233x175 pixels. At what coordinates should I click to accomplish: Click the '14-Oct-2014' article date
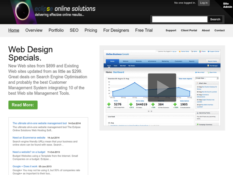[x=74, y=123]
